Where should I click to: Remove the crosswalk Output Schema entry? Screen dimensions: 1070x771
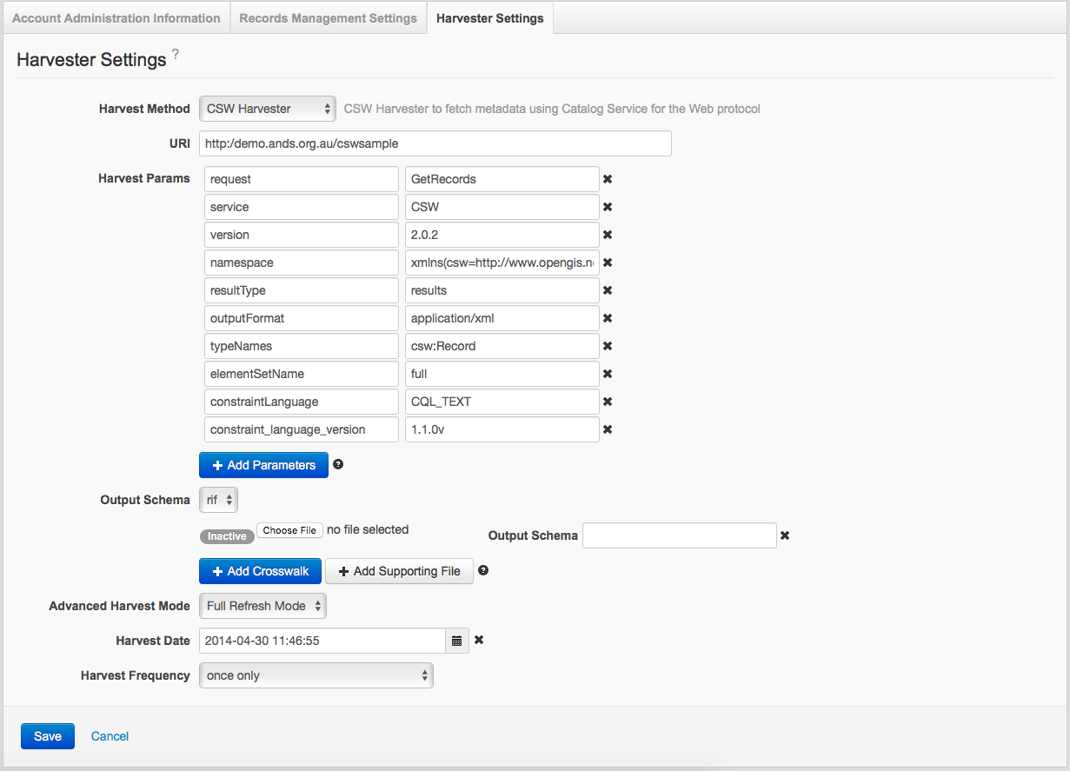(785, 535)
